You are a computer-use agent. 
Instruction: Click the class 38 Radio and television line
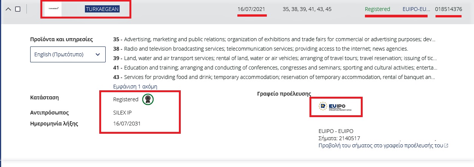(260, 49)
